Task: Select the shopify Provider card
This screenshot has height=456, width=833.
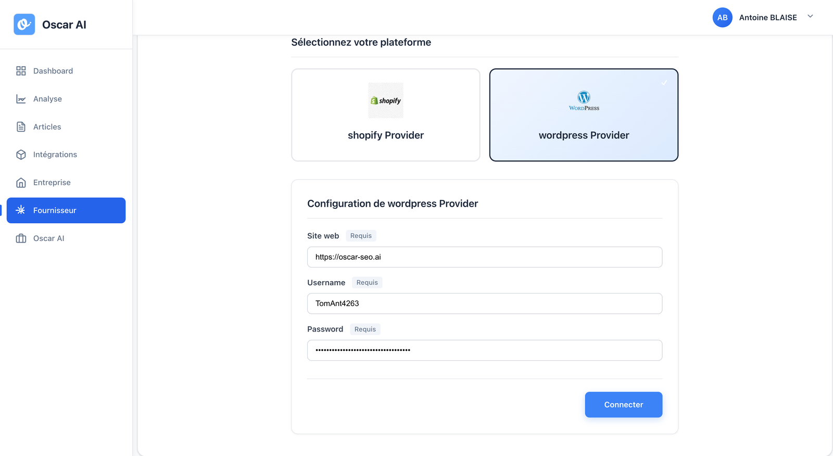Action: point(385,115)
